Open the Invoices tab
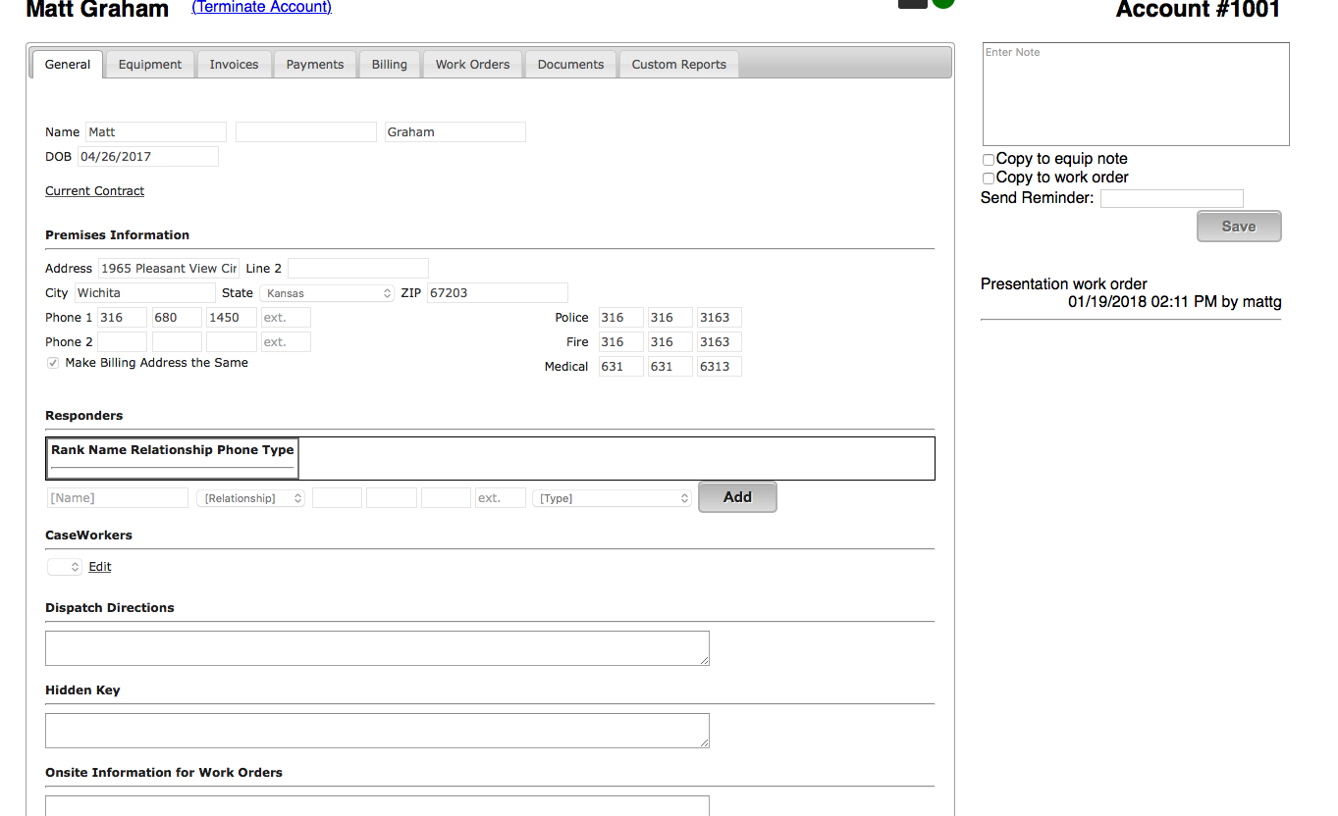The height and width of the screenshot is (816, 1338). (x=234, y=65)
